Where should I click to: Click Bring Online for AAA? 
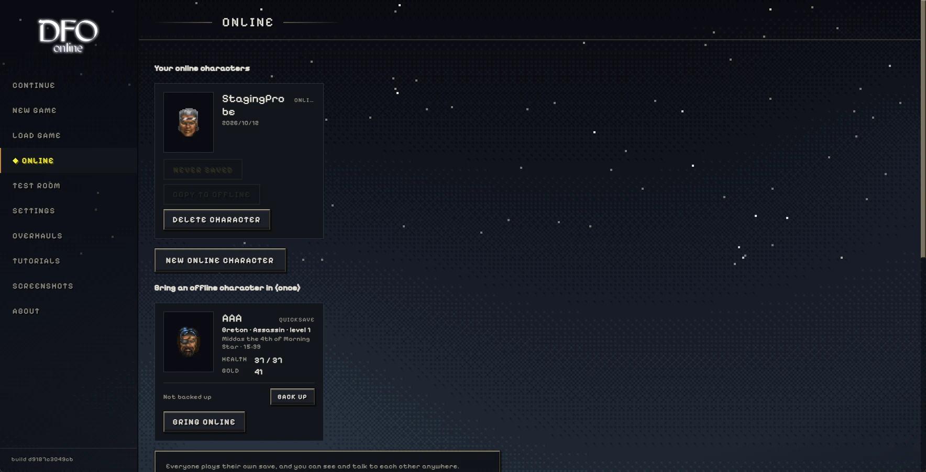pyautogui.click(x=204, y=422)
